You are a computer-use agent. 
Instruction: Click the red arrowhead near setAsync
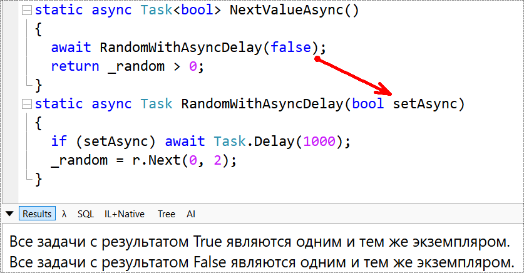[386, 90]
